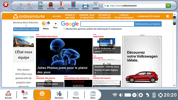Click the green padlock security icon

108,5
